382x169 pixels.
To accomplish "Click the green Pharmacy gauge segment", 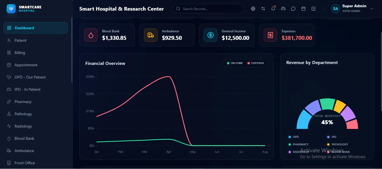I will [x=327, y=104].
